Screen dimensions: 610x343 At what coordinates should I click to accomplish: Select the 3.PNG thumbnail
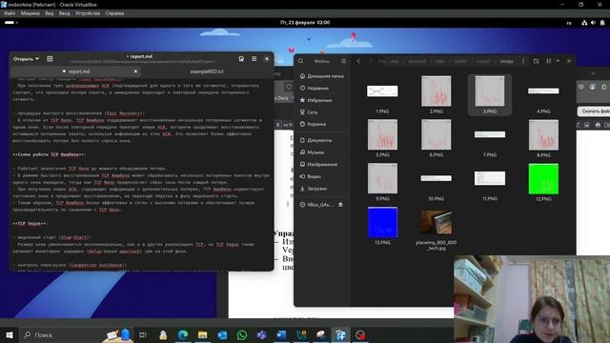click(x=490, y=91)
